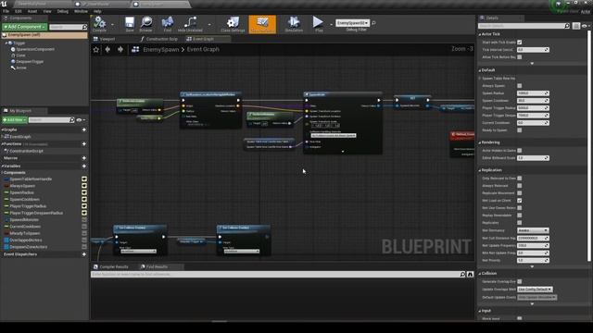The height and width of the screenshot is (333, 593).
Task: Open Compile options dropdown arrow
Action: click(112, 24)
